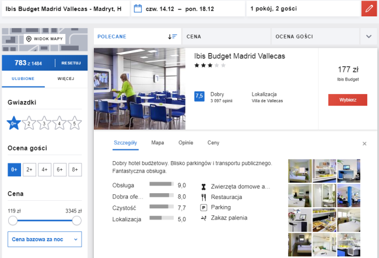Switch to the Ulubione filter tab
379x258 pixels.
click(23, 79)
